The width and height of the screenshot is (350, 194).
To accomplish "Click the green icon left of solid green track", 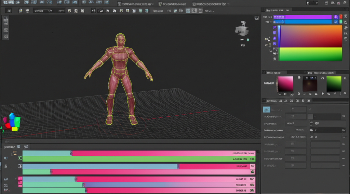I will pyautogui.click(x=20, y=159).
